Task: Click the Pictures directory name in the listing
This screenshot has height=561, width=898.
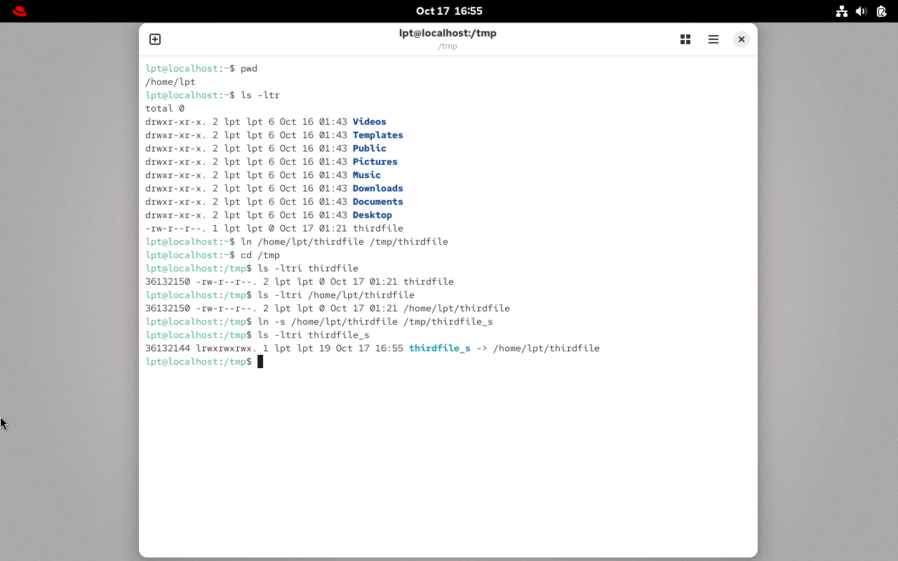Action: (x=375, y=162)
